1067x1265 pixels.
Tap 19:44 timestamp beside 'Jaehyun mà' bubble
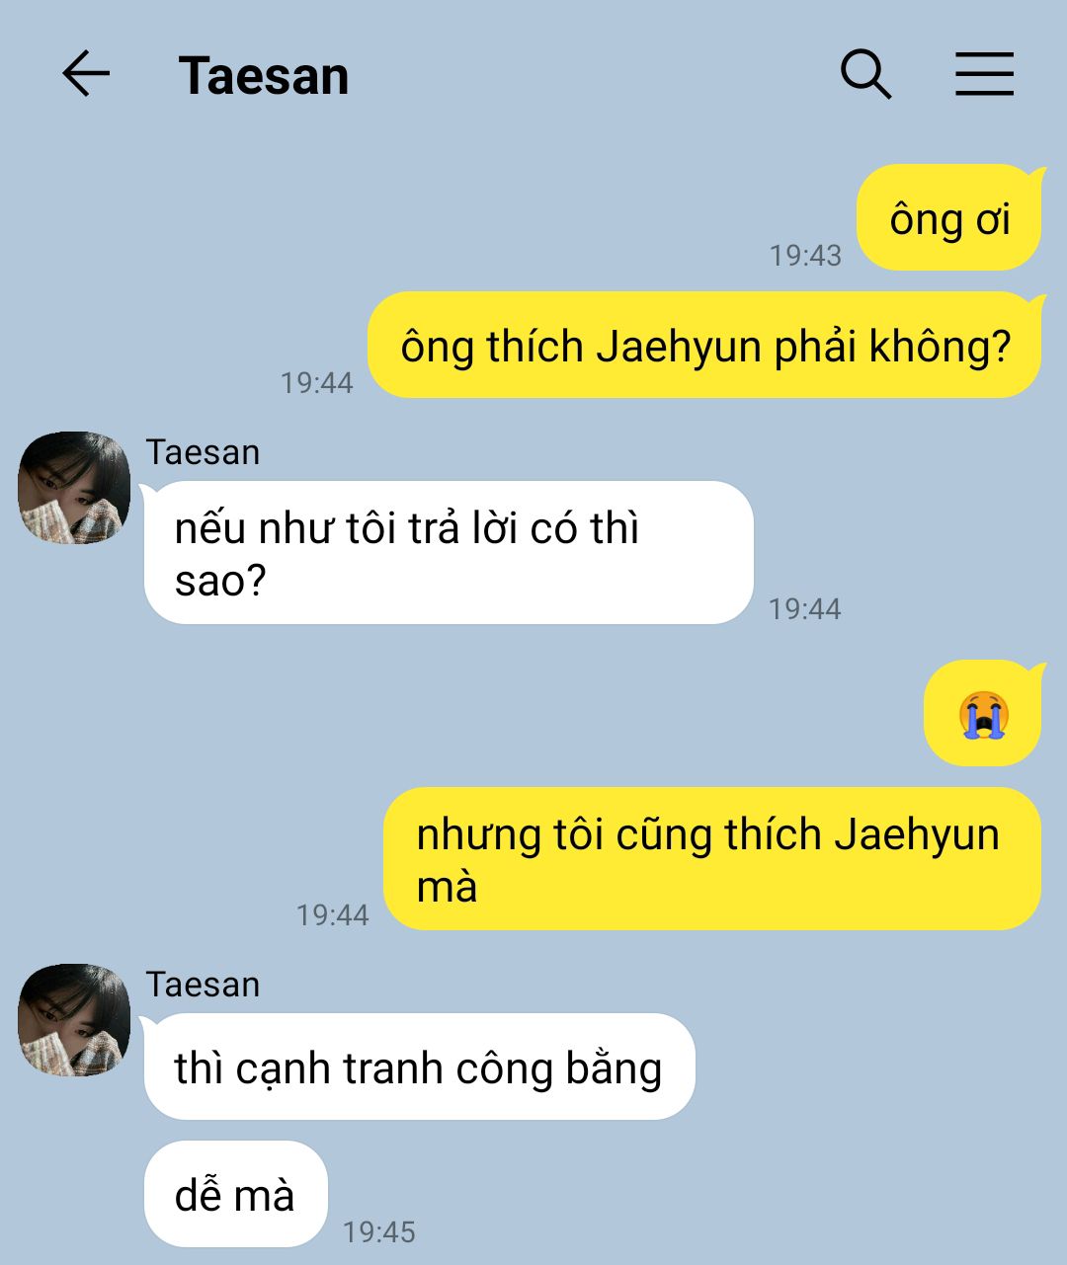pos(332,915)
